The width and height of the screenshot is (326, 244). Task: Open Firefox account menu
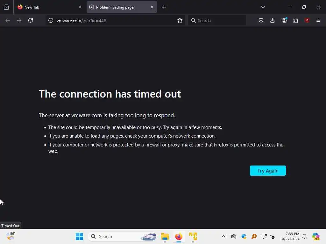click(x=284, y=20)
